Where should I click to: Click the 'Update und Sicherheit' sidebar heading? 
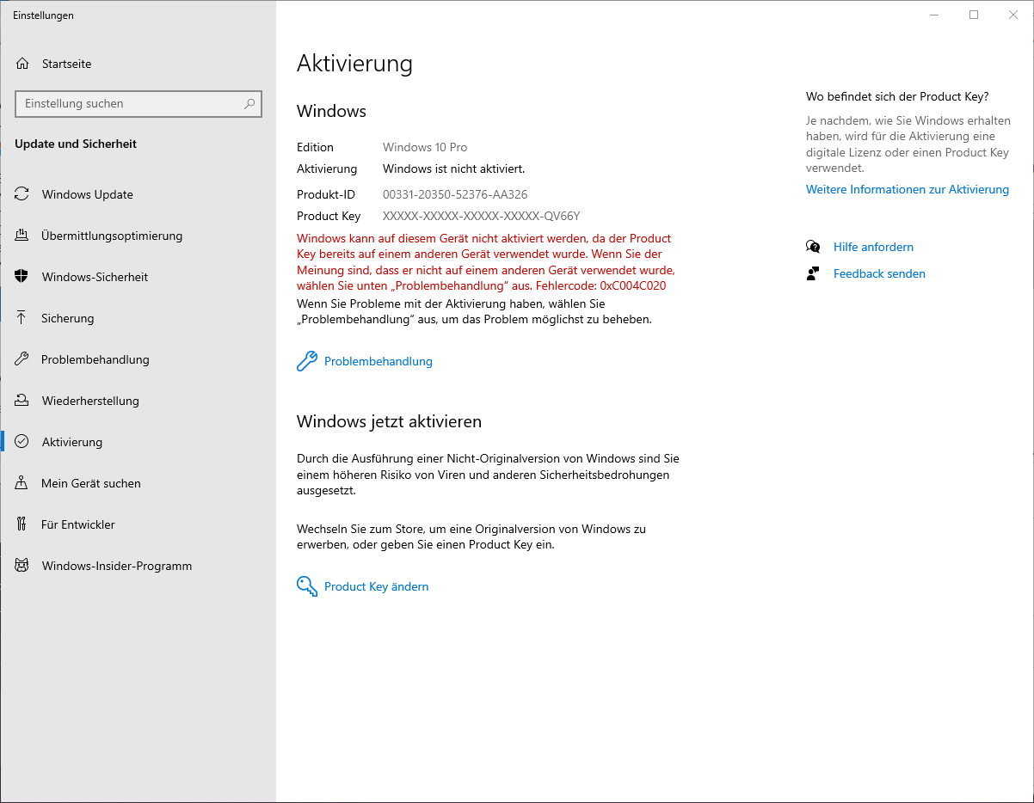(x=76, y=144)
